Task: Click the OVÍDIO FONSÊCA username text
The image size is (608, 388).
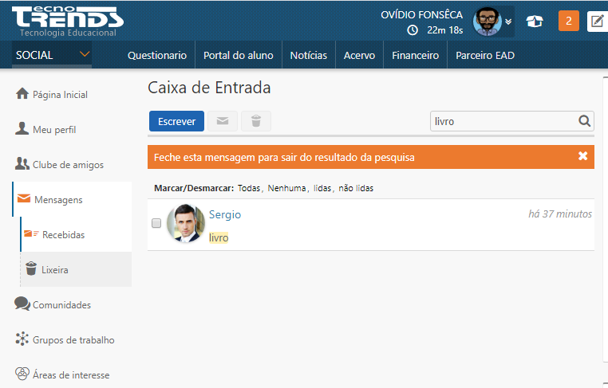Action: point(422,14)
